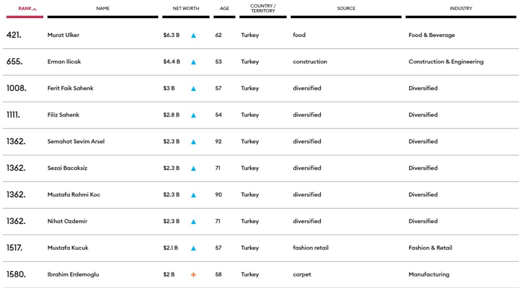The height and width of the screenshot is (288, 519).
Task: Click blue up arrow in Erman Ilicak row
Action: [x=193, y=62]
